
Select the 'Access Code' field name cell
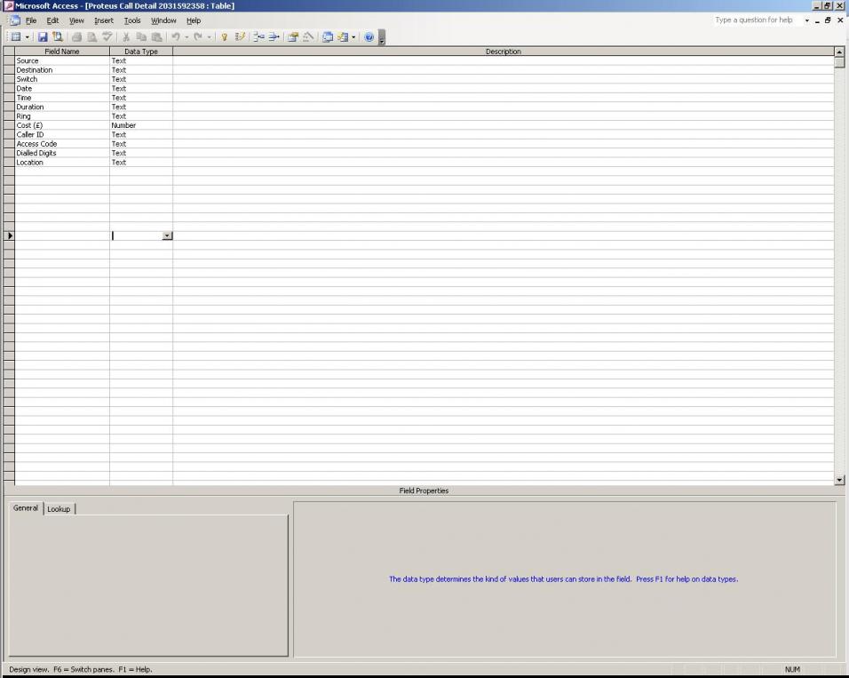point(62,144)
